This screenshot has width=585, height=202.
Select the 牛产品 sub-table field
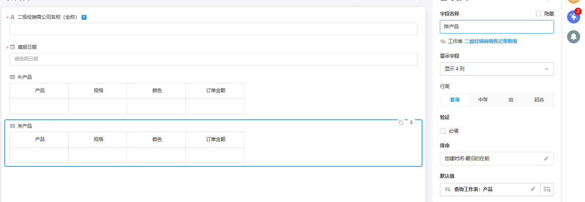point(25,77)
